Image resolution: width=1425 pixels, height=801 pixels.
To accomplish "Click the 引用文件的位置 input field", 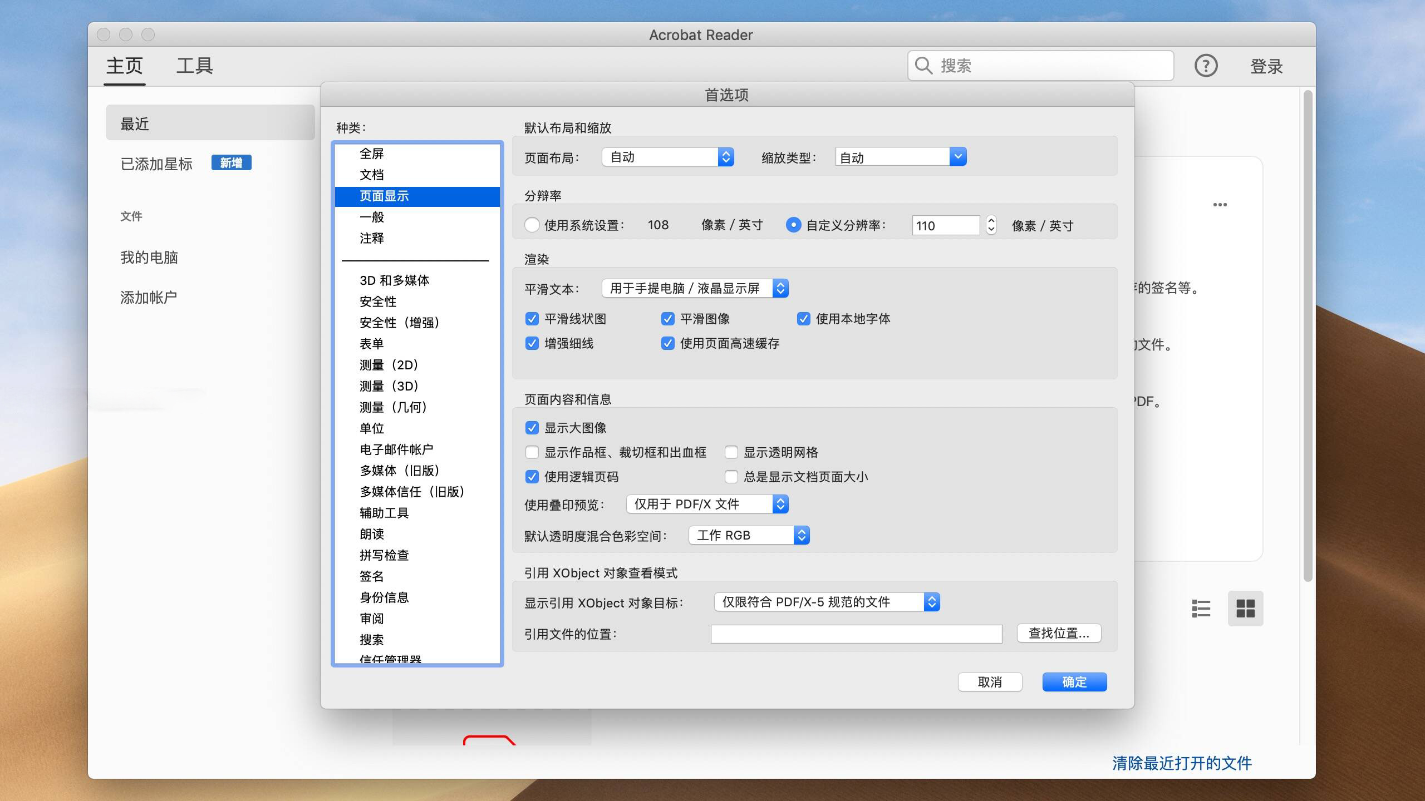I will pos(856,634).
